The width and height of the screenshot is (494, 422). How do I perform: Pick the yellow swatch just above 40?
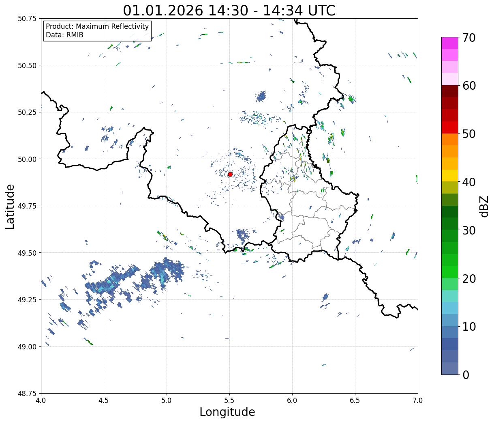point(450,175)
